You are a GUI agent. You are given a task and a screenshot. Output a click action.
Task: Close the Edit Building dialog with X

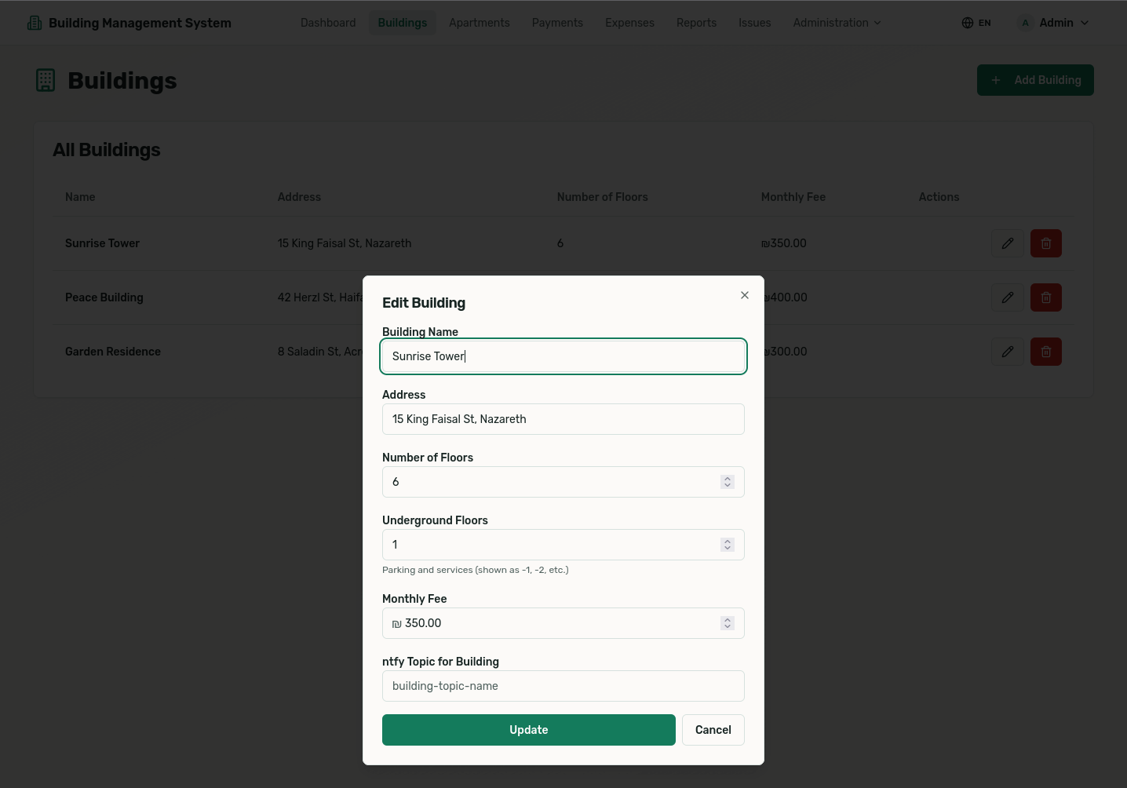pyautogui.click(x=744, y=295)
